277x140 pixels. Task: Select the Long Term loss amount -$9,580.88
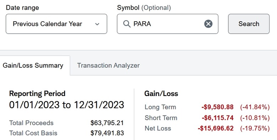pyautogui.click(x=217, y=107)
